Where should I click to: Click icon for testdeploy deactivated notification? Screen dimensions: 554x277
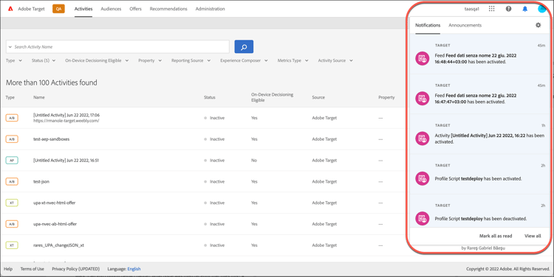tap(423, 219)
